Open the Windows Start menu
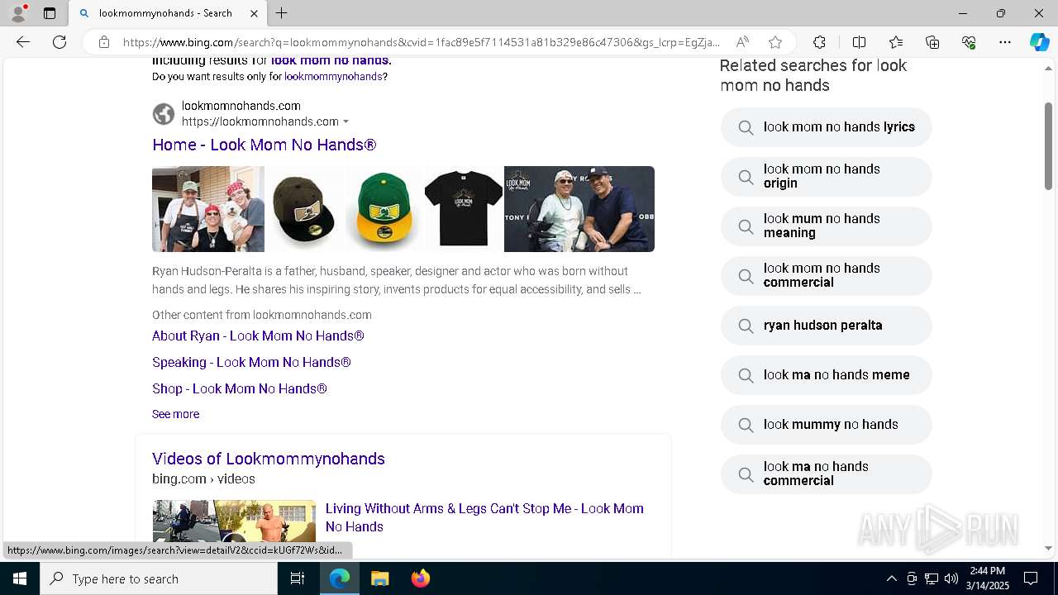Image resolution: width=1058 pixels, height=595 pixels. pos(20,578)
